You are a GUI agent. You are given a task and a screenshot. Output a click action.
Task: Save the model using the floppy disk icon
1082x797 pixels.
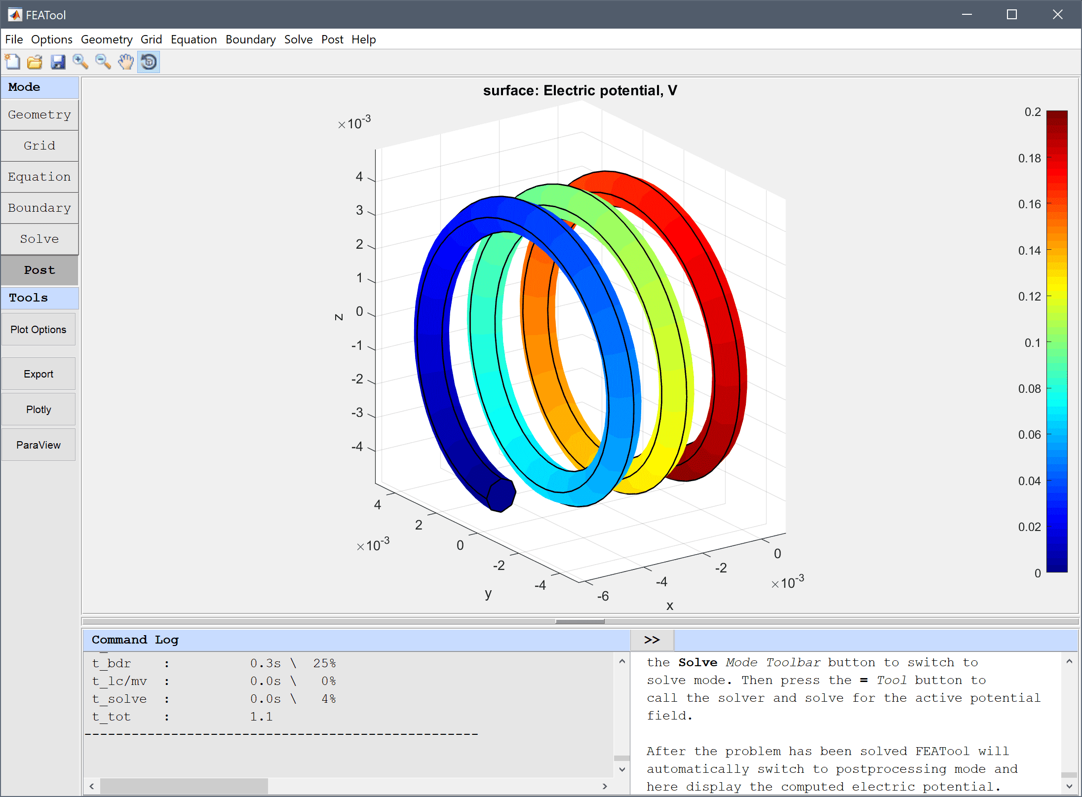[x=58, y=62]
